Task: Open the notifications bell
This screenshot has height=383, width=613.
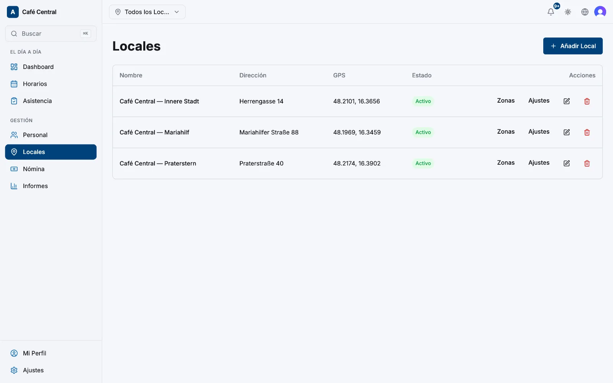Action: pyautogui.click(x=551, y=12)
